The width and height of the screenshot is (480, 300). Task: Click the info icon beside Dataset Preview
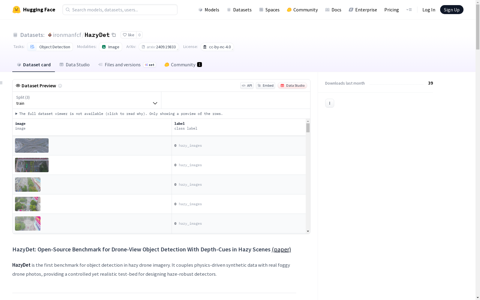[60, 86]
